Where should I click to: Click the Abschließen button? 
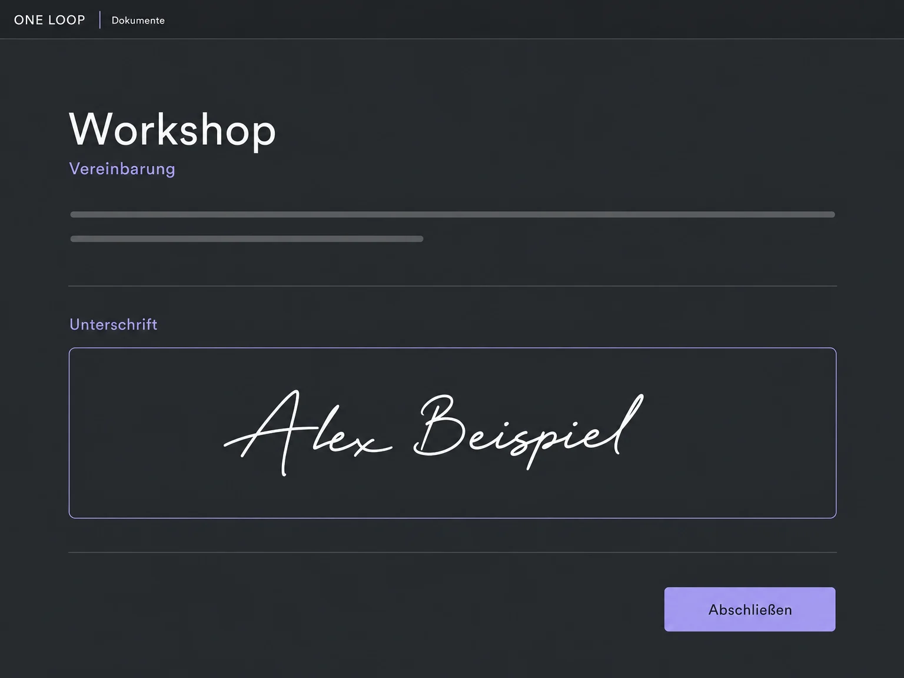[750, 609]
